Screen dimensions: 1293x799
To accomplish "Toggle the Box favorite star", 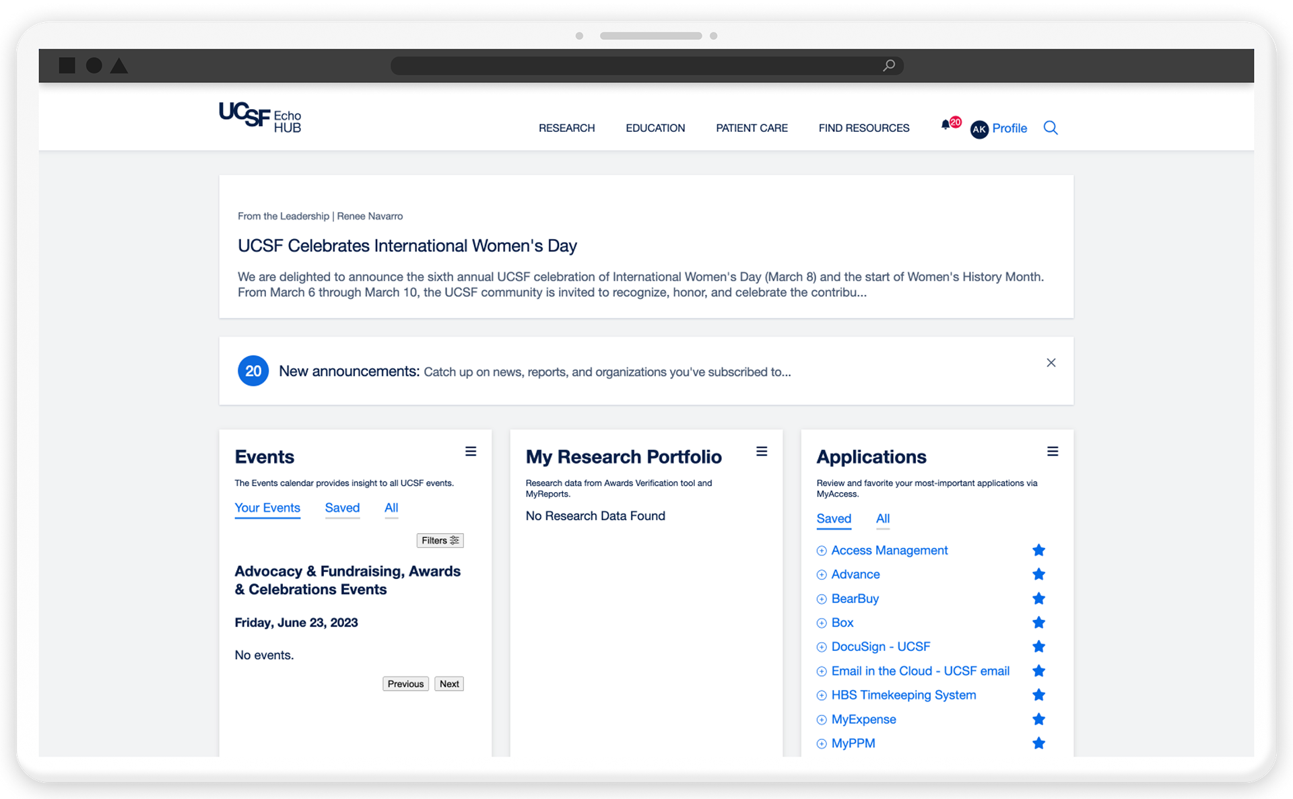I will (1038, 623).
